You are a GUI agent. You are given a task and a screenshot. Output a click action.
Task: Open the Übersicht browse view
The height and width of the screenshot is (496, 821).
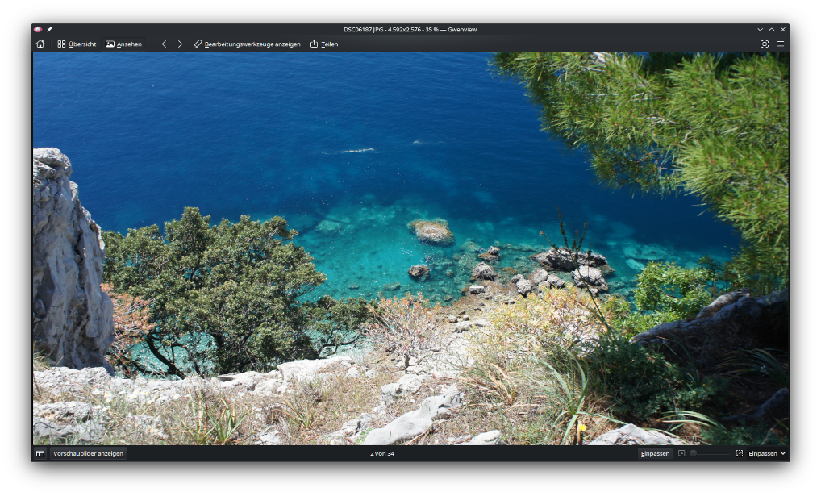77,44
